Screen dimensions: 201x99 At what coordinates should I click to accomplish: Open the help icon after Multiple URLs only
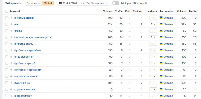146,3
